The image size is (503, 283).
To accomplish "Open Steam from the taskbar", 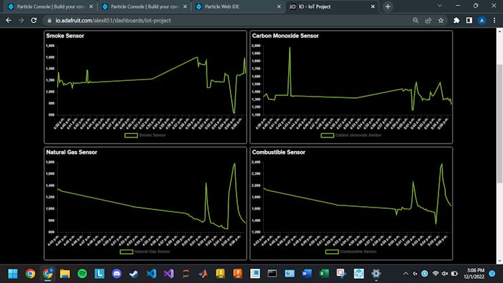I will coord(134,273).
